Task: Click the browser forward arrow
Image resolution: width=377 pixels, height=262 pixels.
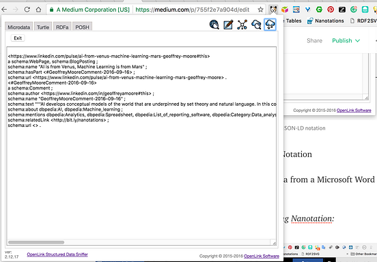Action: point(16,10)
